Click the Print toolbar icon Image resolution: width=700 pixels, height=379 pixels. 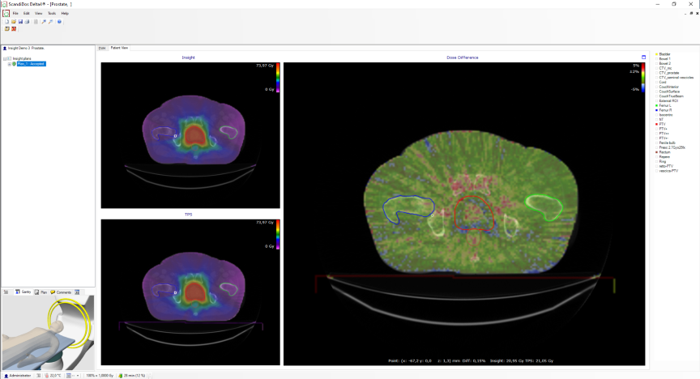click(x=27, y=22)
